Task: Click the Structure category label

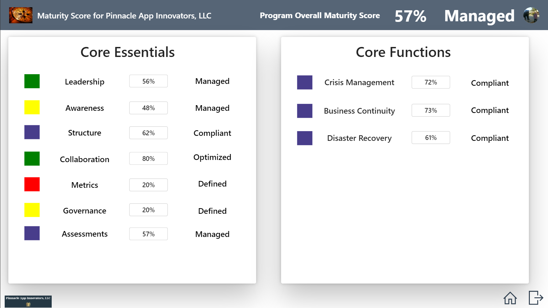Action: [85, 133]
